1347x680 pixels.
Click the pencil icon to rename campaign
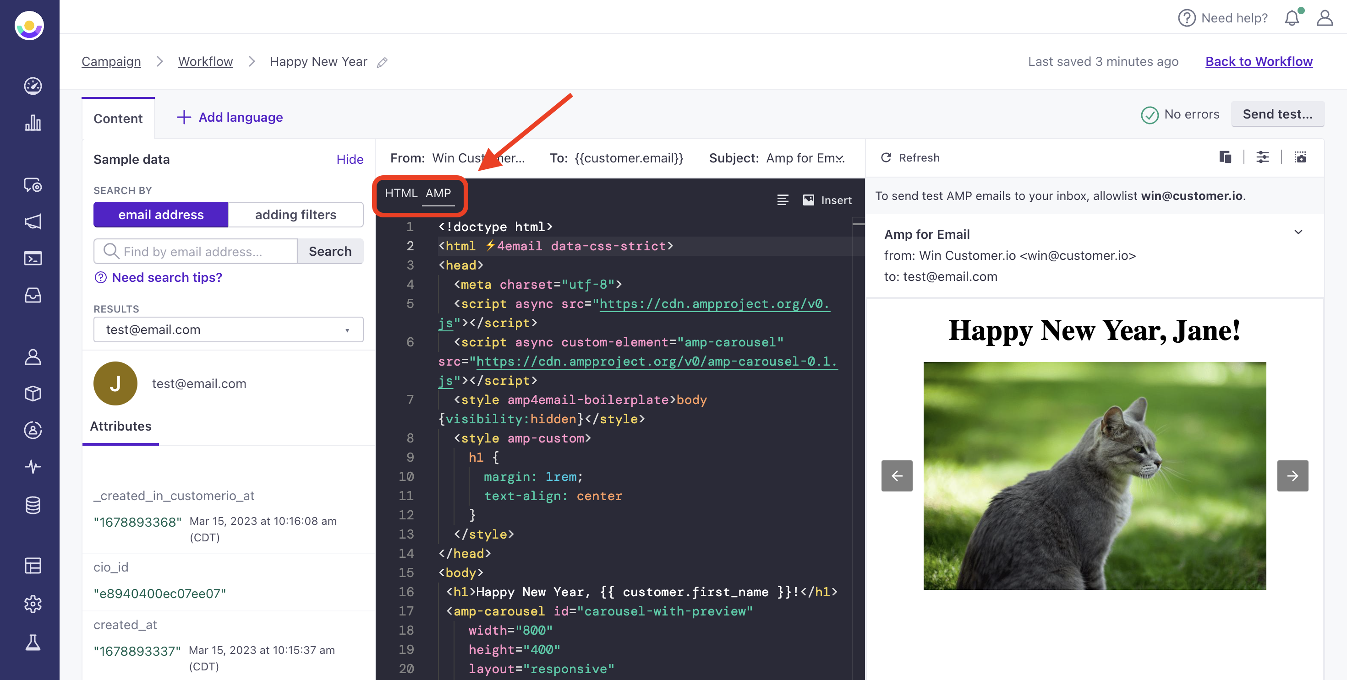[382, 63]
